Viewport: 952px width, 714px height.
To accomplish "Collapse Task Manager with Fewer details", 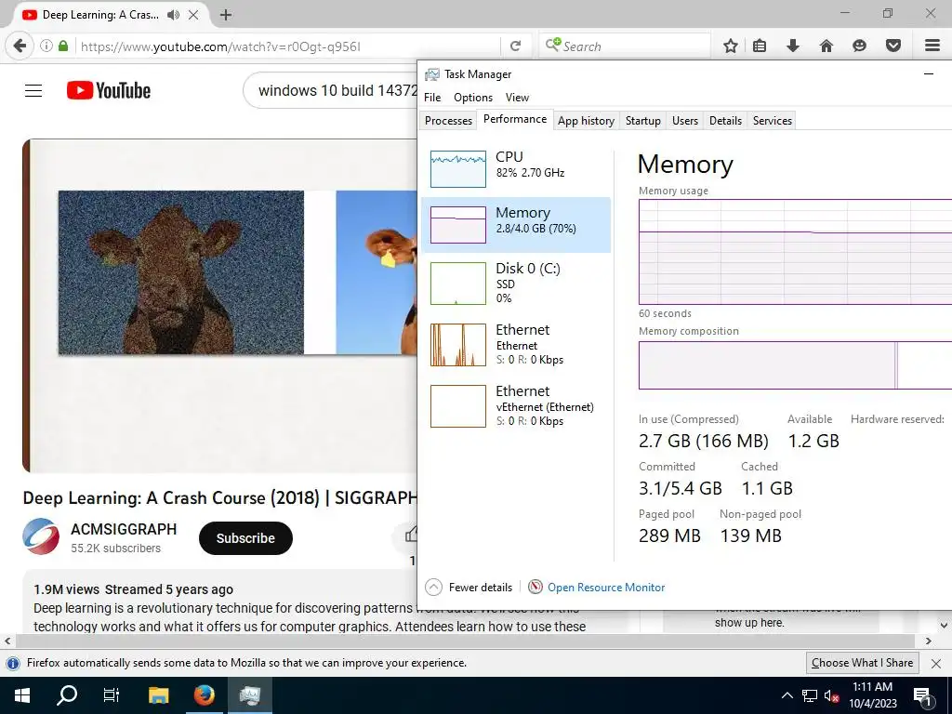I will [x=469, y=588].
